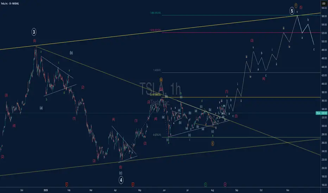Open the red earnings marker near Feb
The image size is (328, 193).
coord(67,185)
